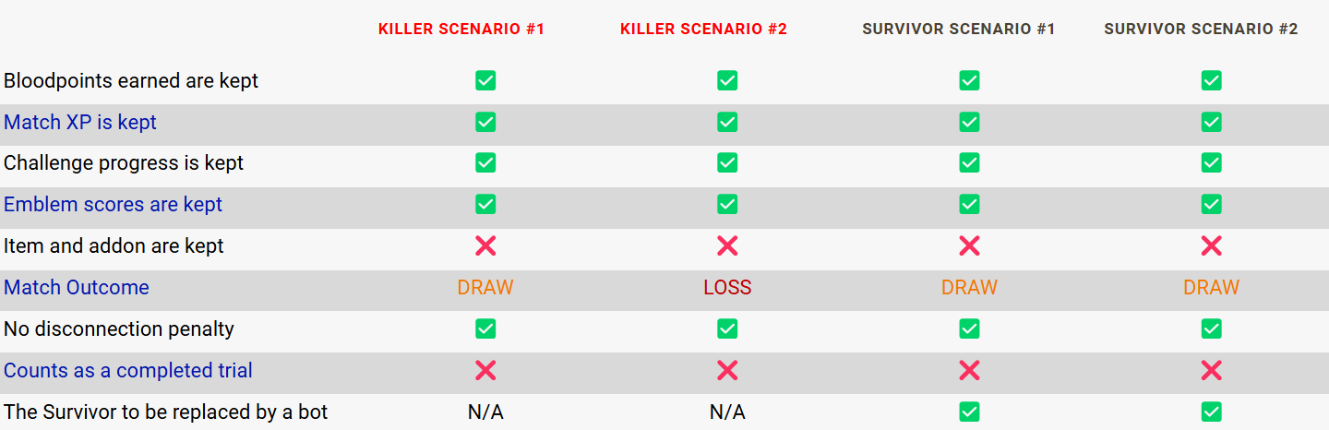The width and height of the screenshot is (1329, 430).
Task: Click the Match XP is kept row label
Action: (x=80, y=122)
